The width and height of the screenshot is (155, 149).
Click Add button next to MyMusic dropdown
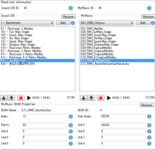pos(143,23)
